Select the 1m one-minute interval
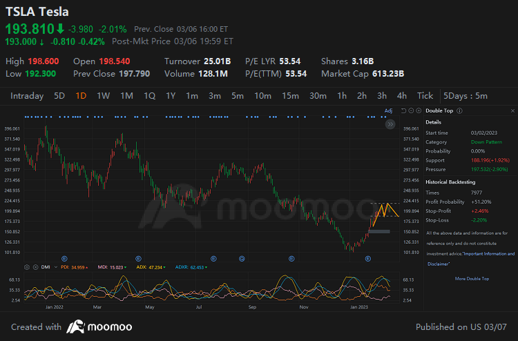 click(192, 96)
